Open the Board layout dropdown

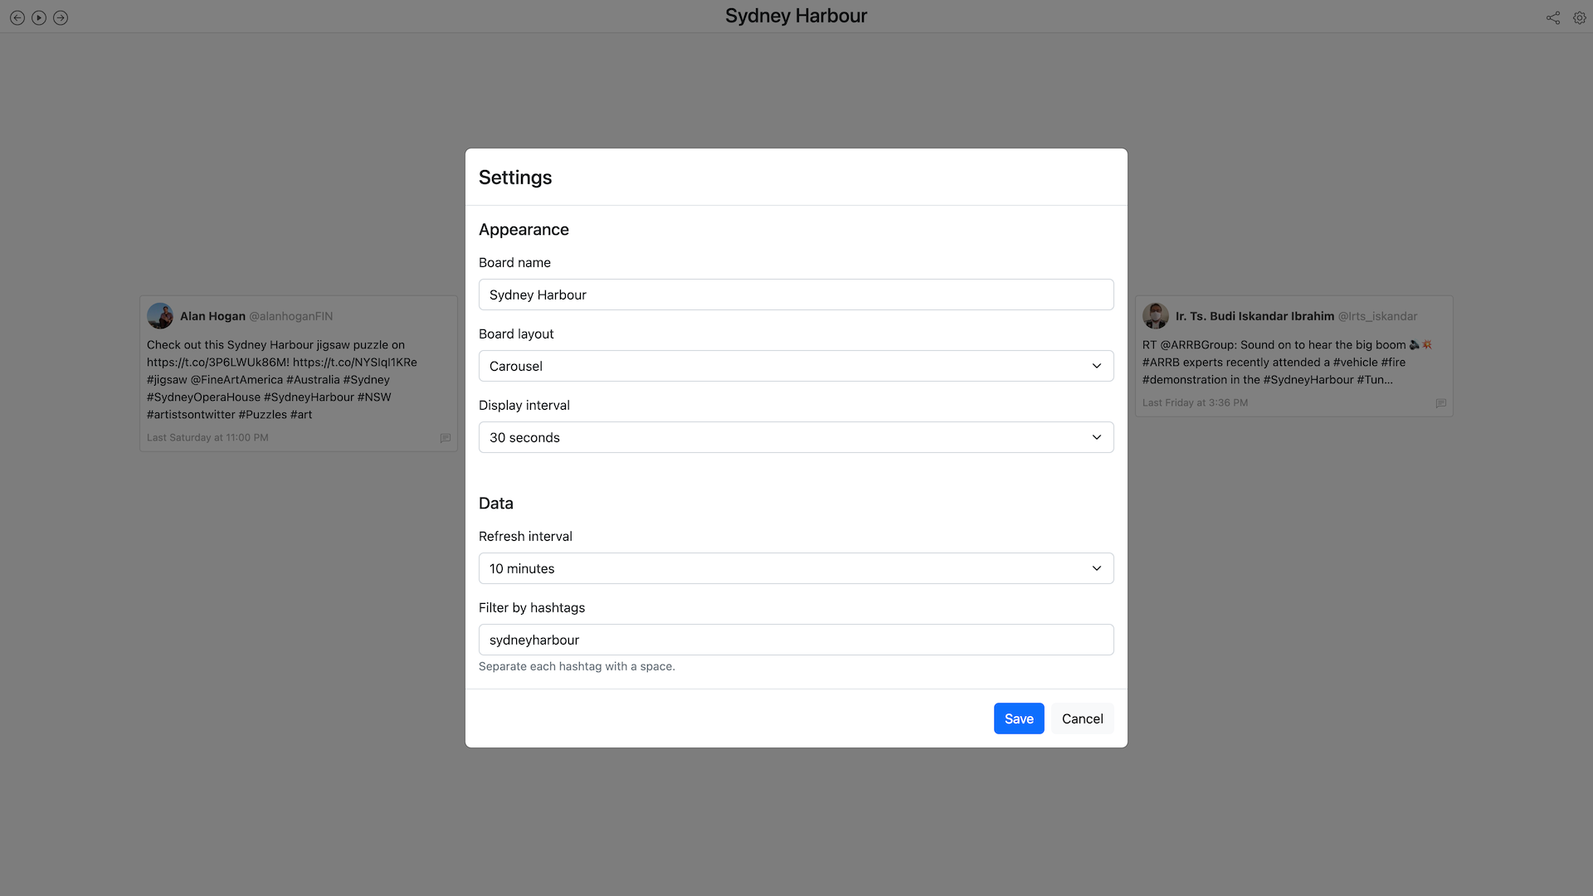pyautogui.click(x=796, y=366)
